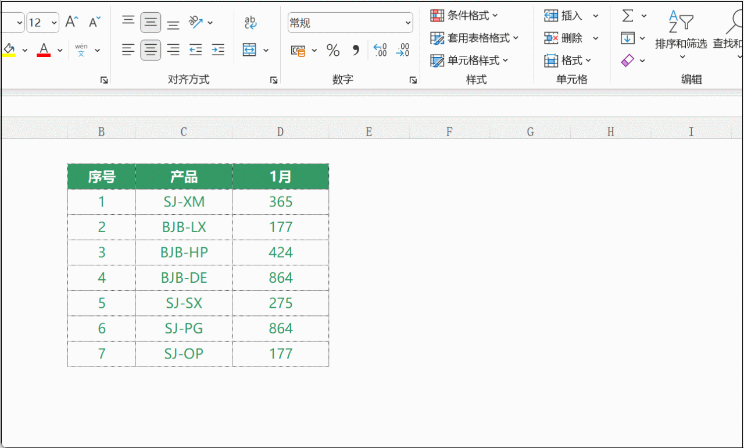Select cell containing SJ-XM
Screen dimensions: 744x448
pos(184,202)
